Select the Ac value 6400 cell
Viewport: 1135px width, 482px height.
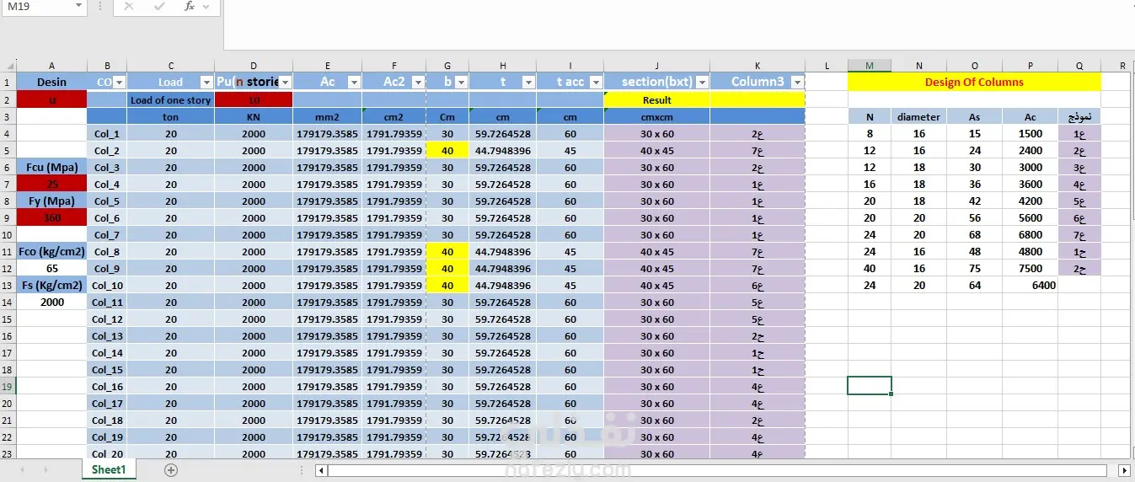point(1030,285)
